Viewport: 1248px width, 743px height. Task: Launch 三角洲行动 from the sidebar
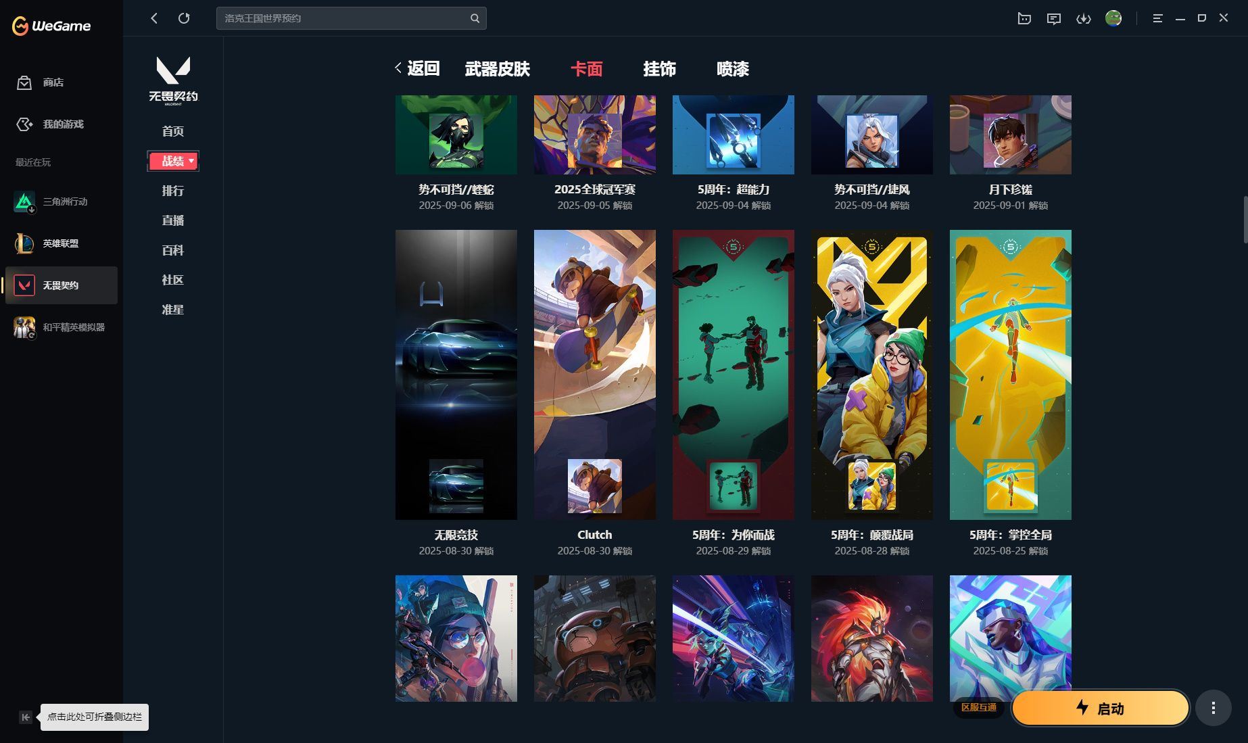point(59,201)
